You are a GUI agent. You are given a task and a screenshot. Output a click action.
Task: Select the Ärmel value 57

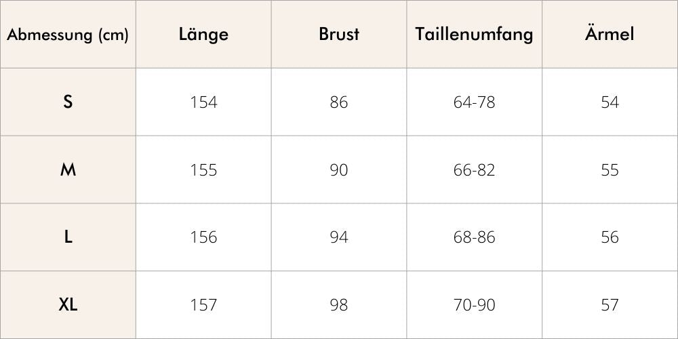pyautogui.click(x=610, y=305)
